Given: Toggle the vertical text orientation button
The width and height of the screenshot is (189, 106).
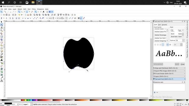Looking at the screenshot, I should tap(170, 45).
